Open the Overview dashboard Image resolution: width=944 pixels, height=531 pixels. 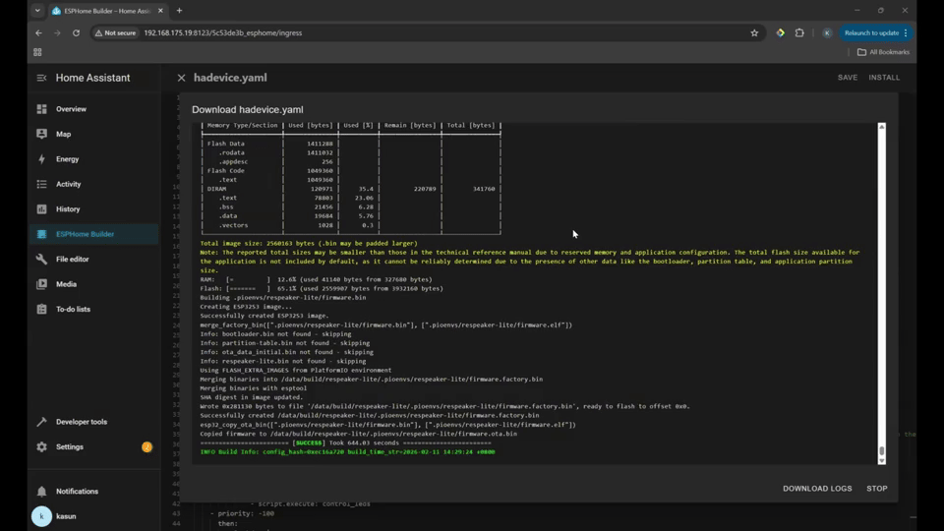point(71,109)
